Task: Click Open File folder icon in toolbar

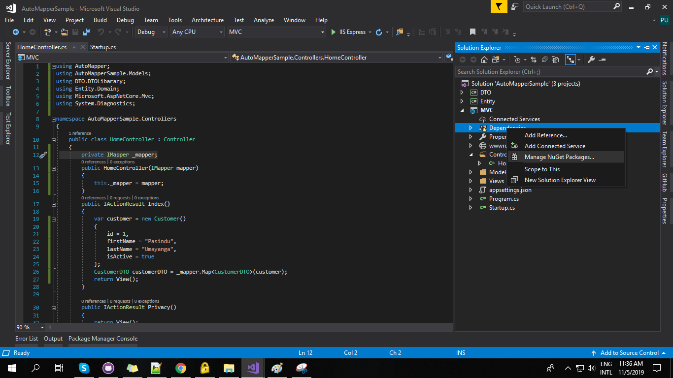Action: coord(65,32)
